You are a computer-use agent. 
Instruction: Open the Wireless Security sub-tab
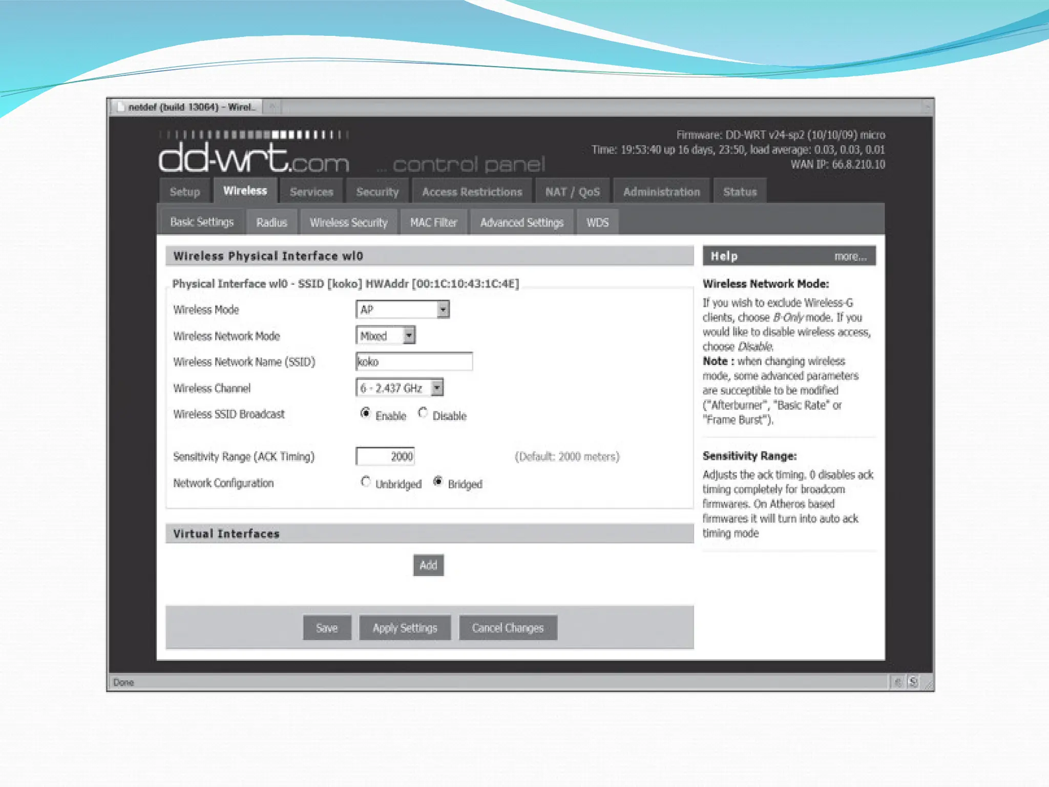[348, 222]
